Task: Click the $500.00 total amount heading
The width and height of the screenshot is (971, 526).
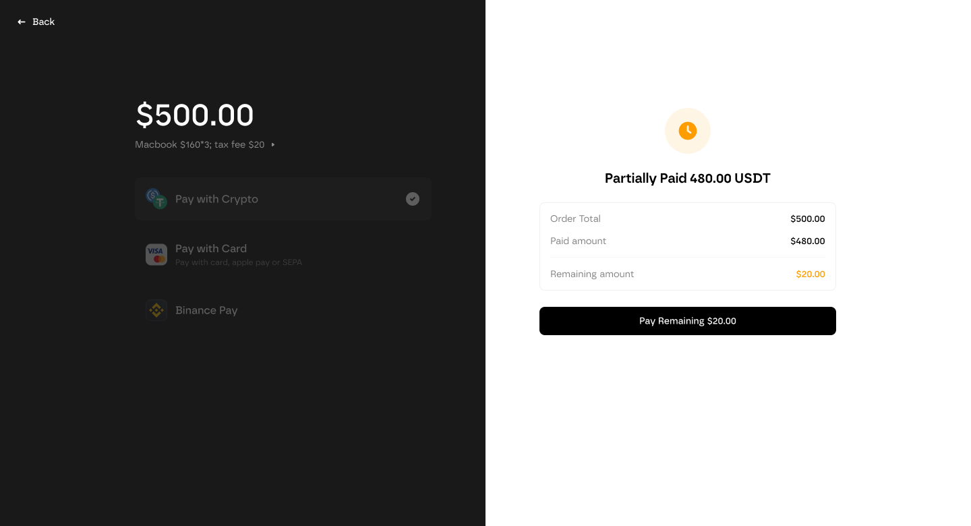Action: (x=195, y=115)
